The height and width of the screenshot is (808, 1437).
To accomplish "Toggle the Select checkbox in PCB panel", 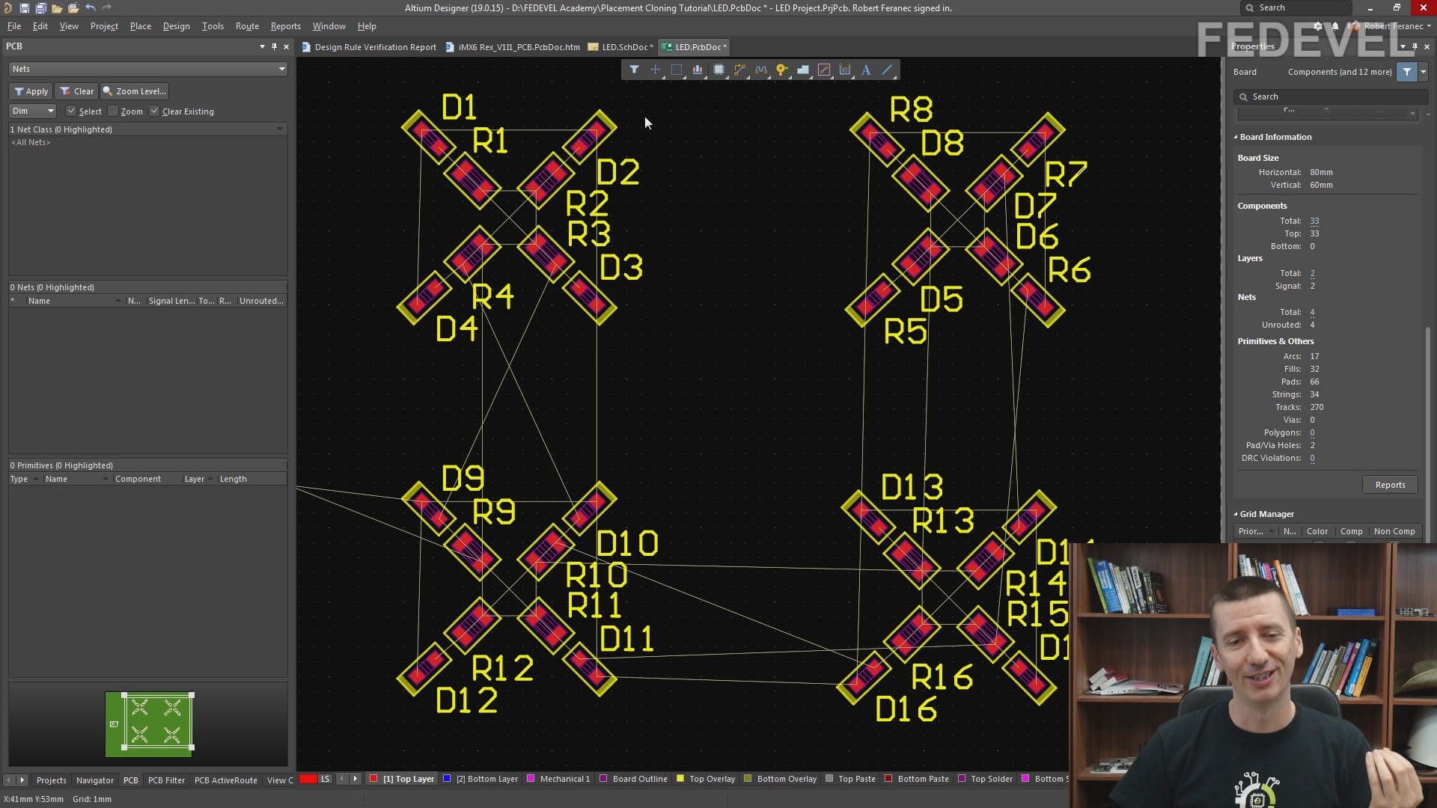I will 71,111.
